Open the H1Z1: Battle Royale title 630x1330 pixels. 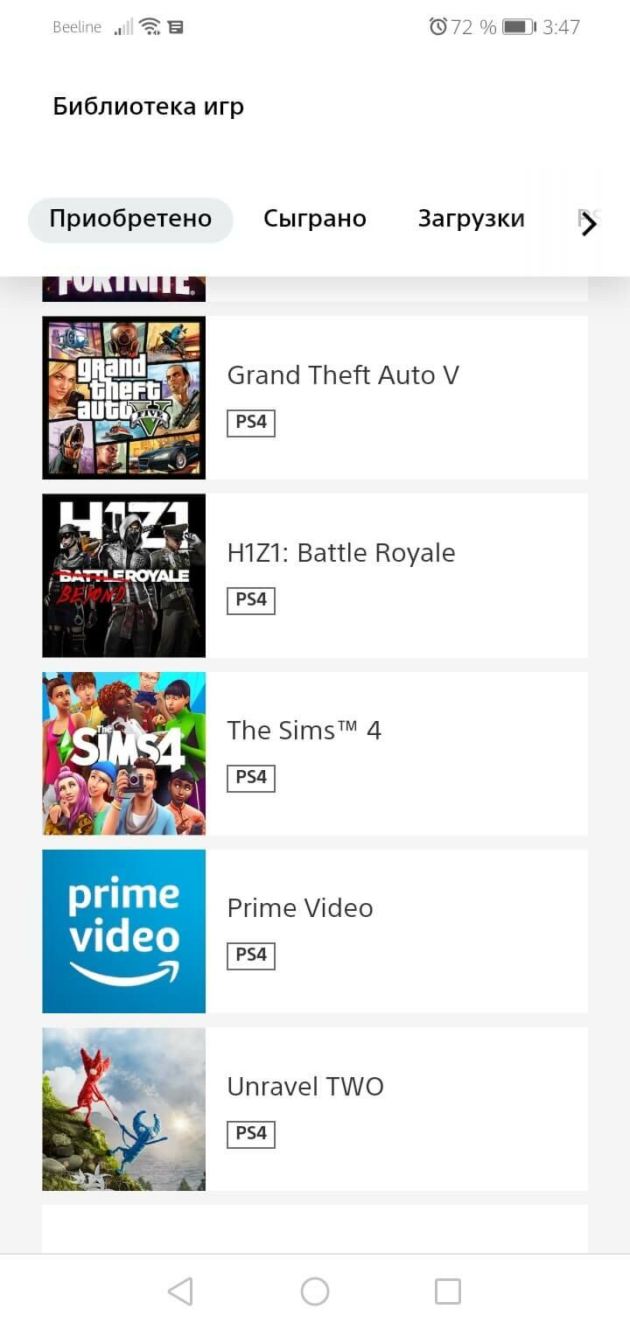(x=341, y=553)
